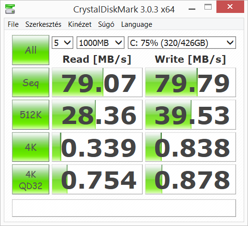Click the Seq write result 79.79
This screenshot has height=226, width=248.
pos(191,82)
